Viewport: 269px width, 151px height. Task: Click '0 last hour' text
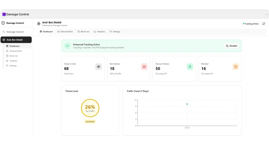(69, 73)
